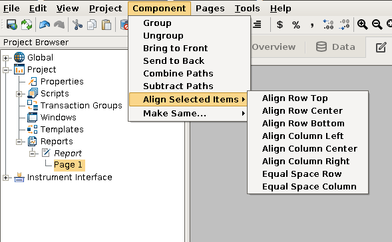Click the Paste clipboard icon
The width and height of the screenshot is (392, 242).
(106, 25)
